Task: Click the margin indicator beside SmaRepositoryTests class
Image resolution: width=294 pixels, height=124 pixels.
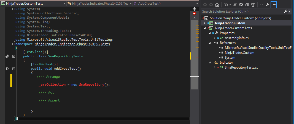Action: (x=7, y=56)
